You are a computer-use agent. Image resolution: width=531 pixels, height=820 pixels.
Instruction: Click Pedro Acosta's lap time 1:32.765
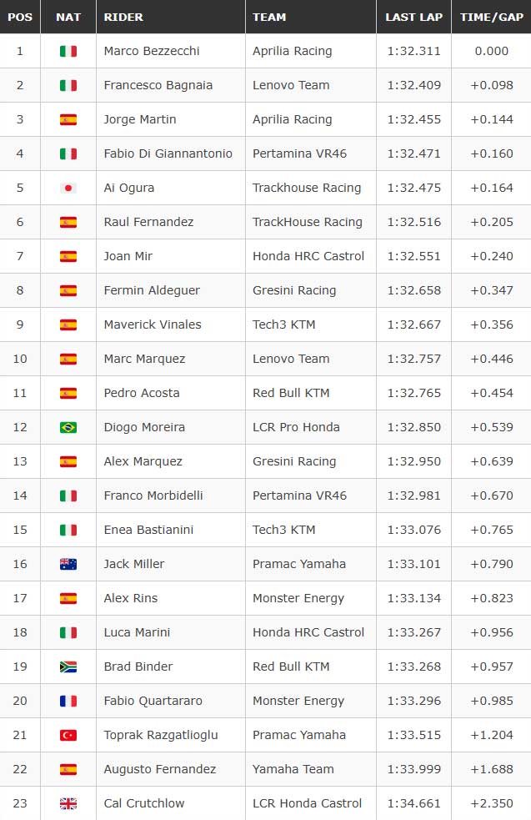414,393
